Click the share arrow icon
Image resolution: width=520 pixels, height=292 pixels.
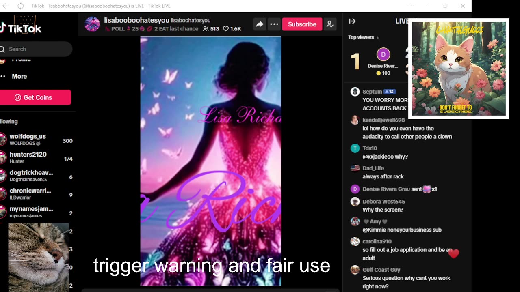259,24
